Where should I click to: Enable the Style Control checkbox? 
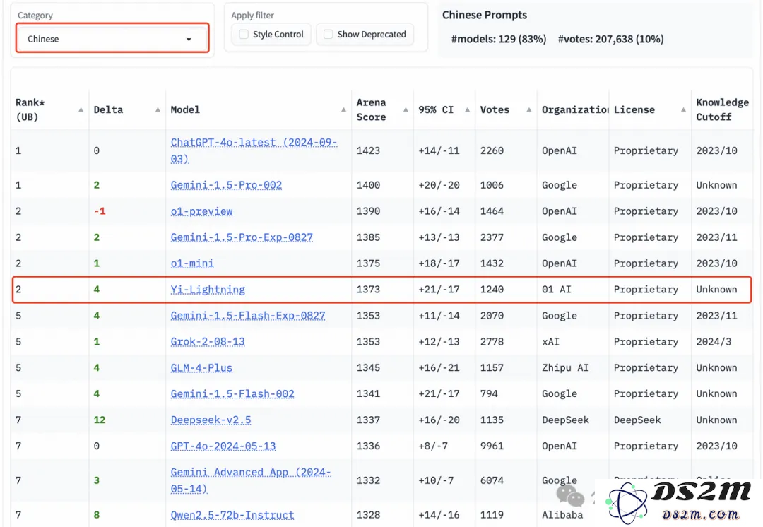[244, 34]
